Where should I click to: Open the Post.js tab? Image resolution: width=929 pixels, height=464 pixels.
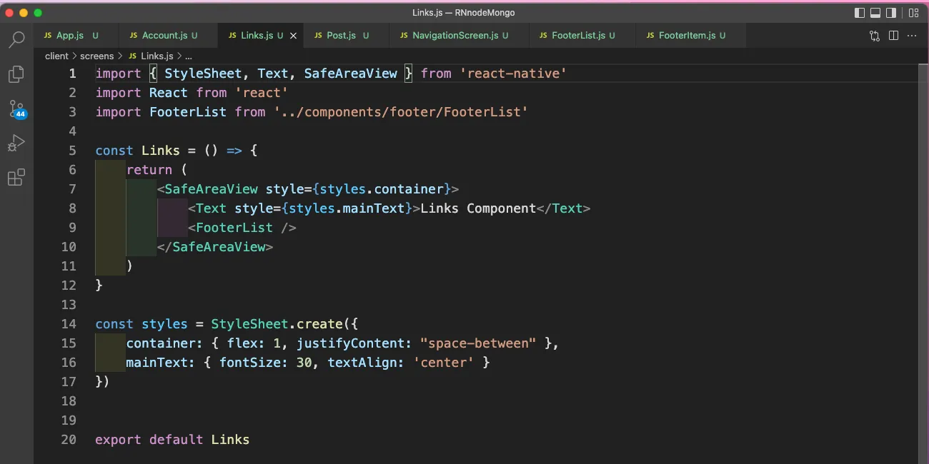coord(347,36)
